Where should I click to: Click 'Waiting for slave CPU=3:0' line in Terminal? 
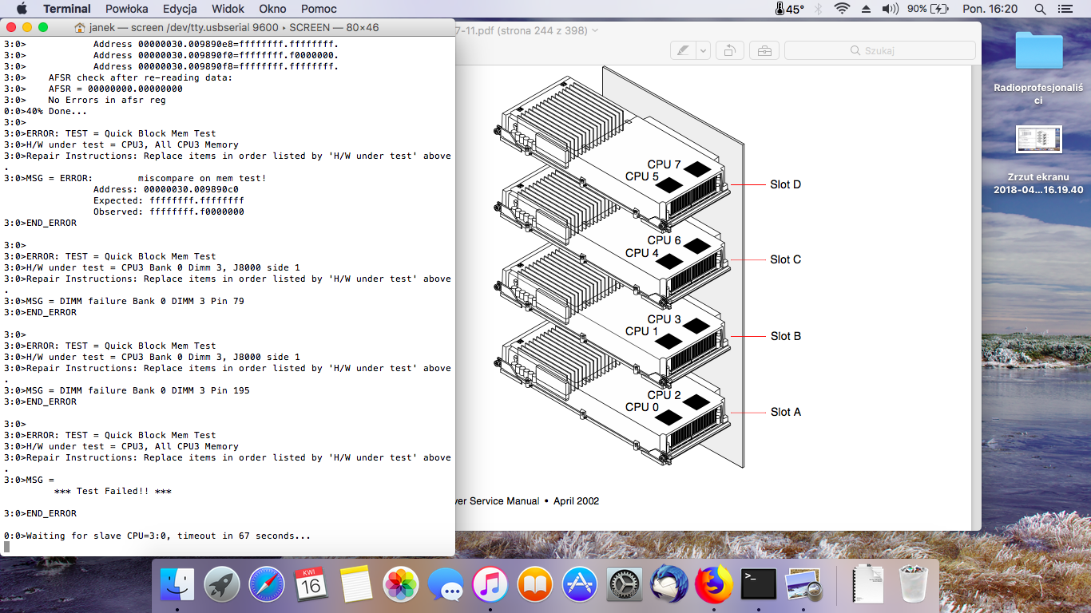pyautogui.click(x=157, y=536)
